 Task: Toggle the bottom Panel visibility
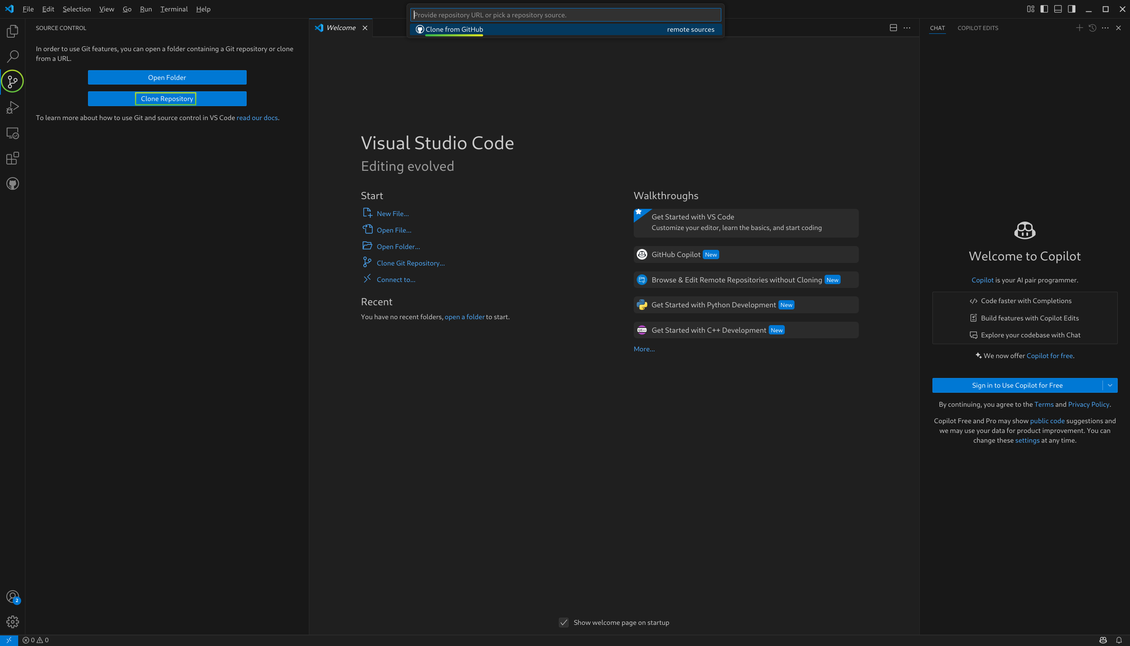click(x=1058, y=9)
